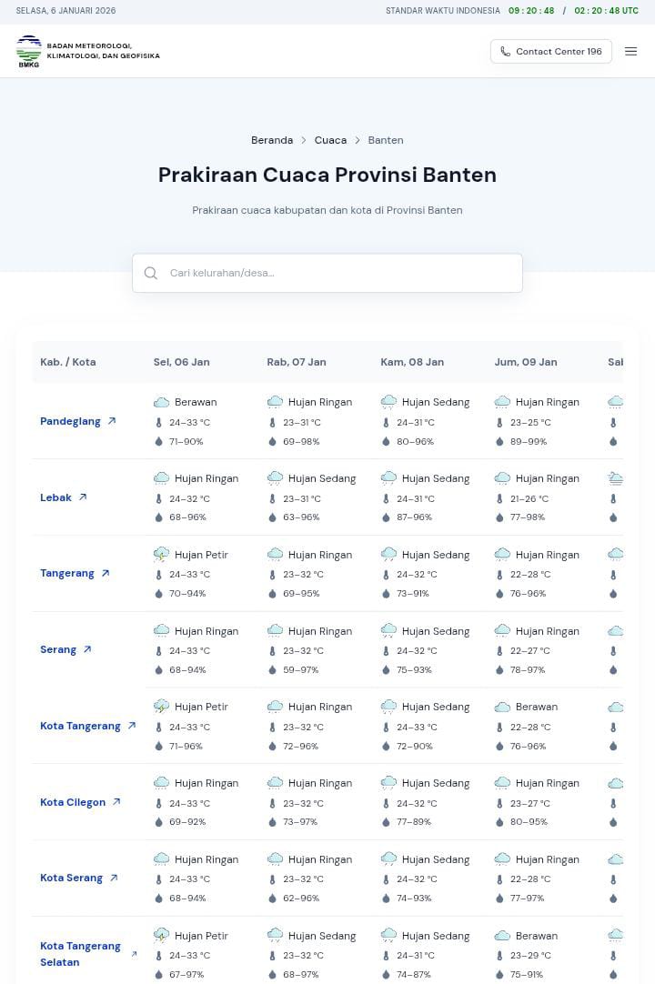Click Tangerang's thunderstorm weather icon for Tuesday
655x984 pixels.
pyautogui.click(x=162, y=555)
